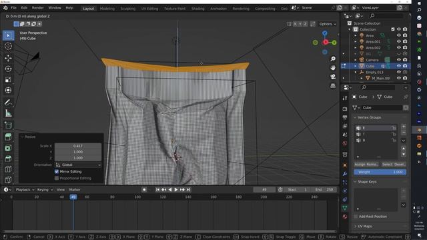Uncheck Mirror Editing option
This screenshot has width=427, height=240.
click(57, 171)
